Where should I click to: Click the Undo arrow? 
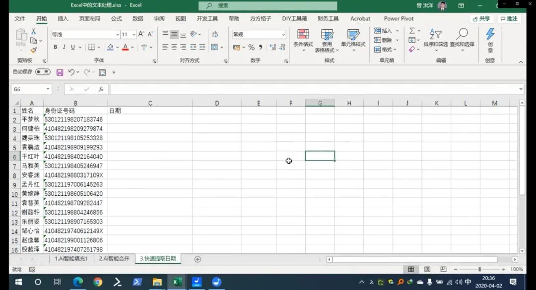pyautogui.click(x=71, y=72)
